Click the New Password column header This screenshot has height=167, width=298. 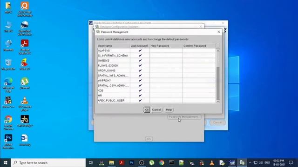pos(166,46)
